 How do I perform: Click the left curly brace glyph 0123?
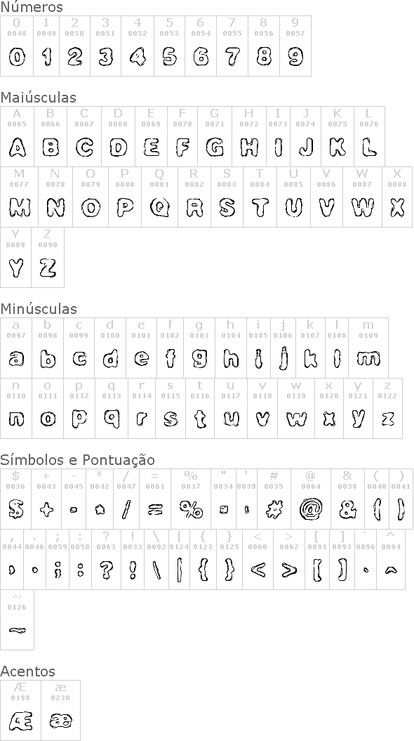(203, 560)
